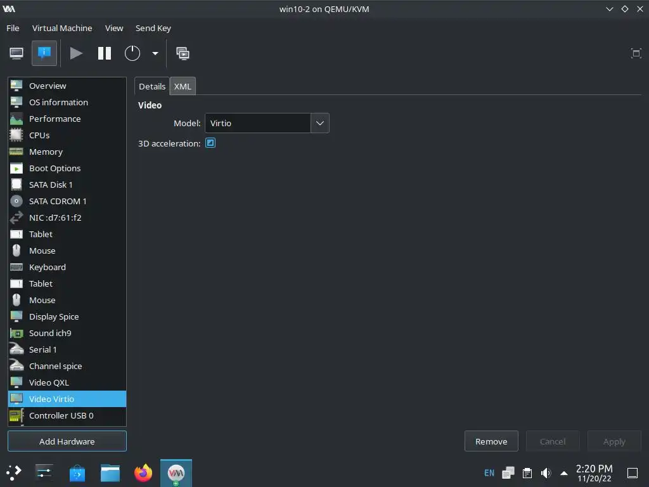Image resolution: width=649 pixels, height=487 pixels.
Task: Select Video QXL device
Action: pyautogui.click(x=67, y=382)
